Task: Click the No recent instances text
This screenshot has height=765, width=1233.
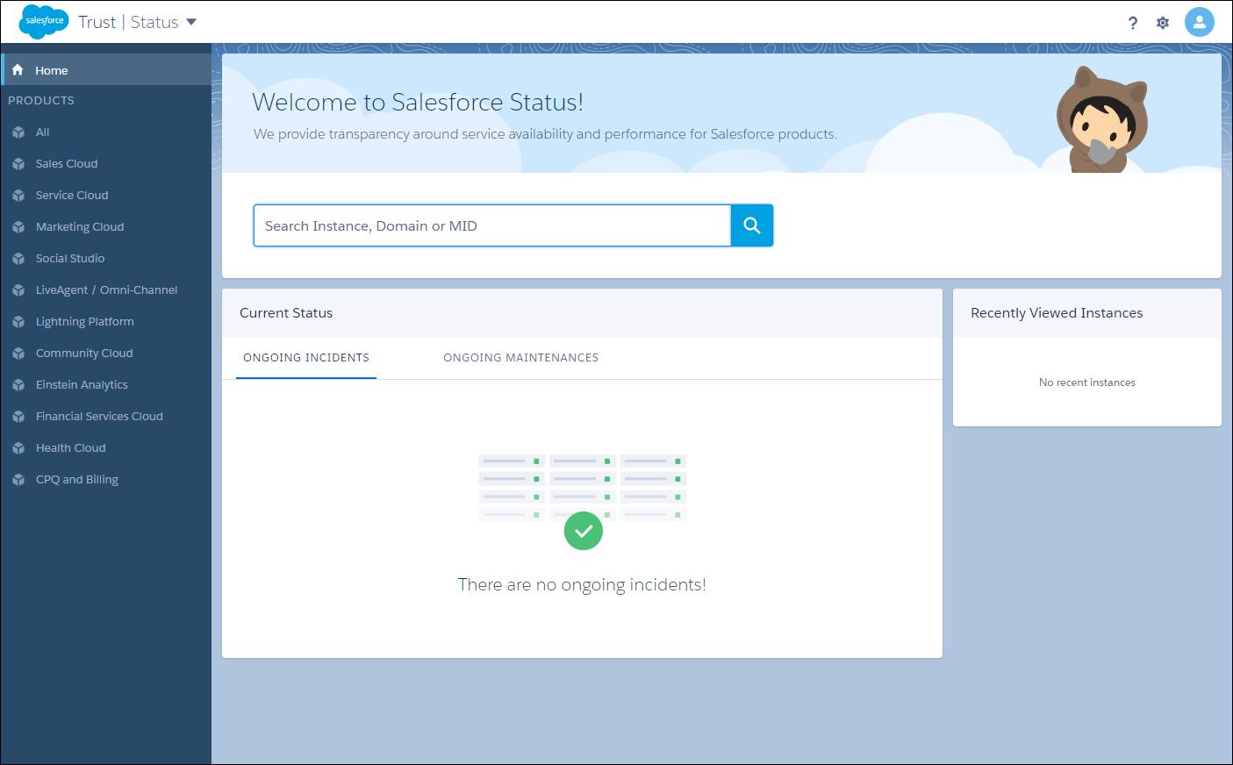Action: (1087, 382)
